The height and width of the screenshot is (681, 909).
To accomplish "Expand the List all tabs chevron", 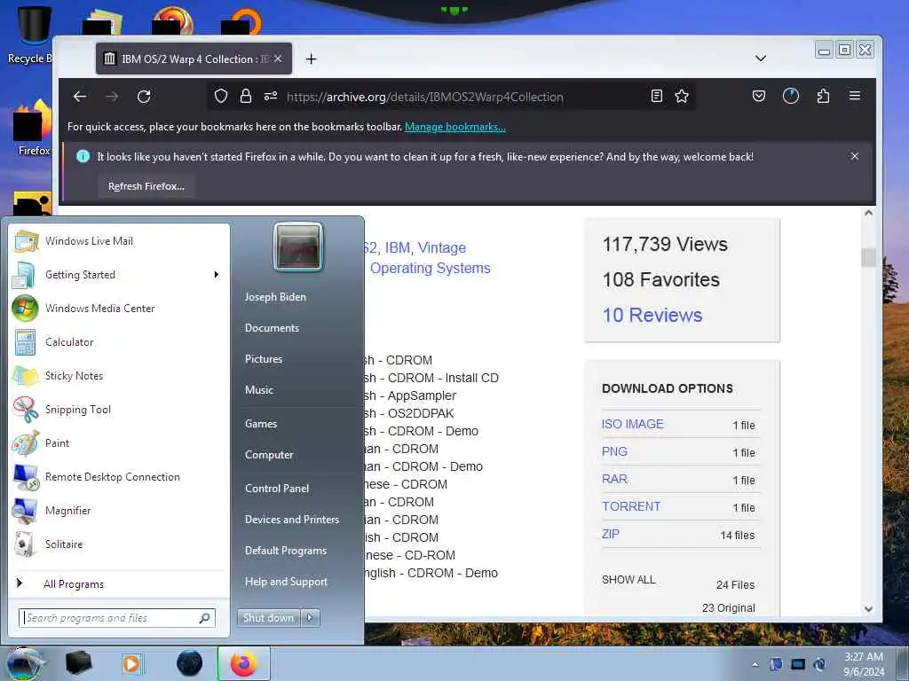I will tap(761, 59).
